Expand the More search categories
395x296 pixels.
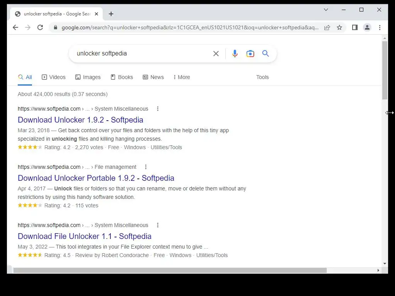point(182,77)
